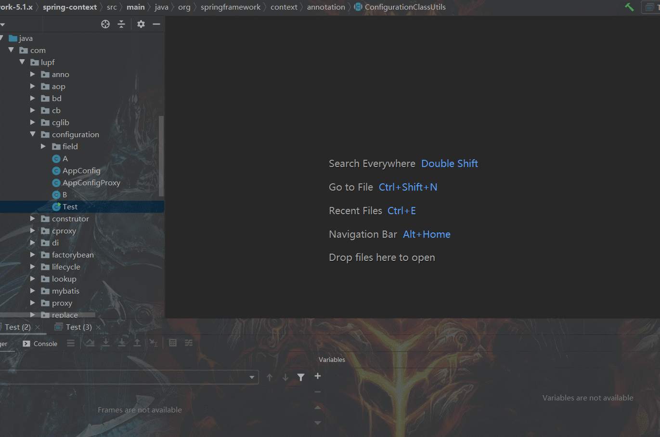Select the di package

pyautogui.click(x=55, y=243)
